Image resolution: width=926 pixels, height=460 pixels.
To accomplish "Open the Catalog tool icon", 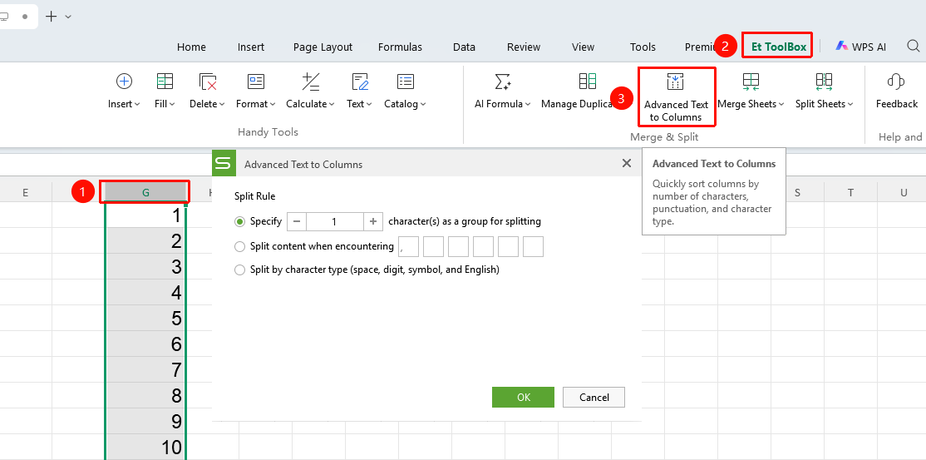I will pyautogui.click(x=405, y=82).
